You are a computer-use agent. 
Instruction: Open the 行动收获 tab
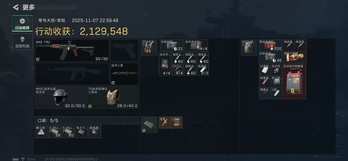pyautogui.click(x=22, y=24)
